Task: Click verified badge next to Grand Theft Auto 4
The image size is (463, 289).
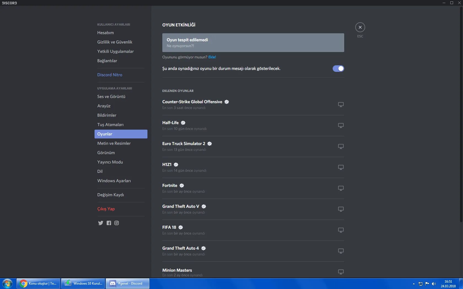Action: (203, 248)
